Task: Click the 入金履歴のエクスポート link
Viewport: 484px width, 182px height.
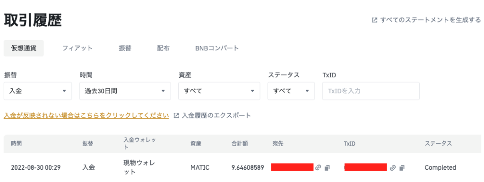Action: click(216, 116)
